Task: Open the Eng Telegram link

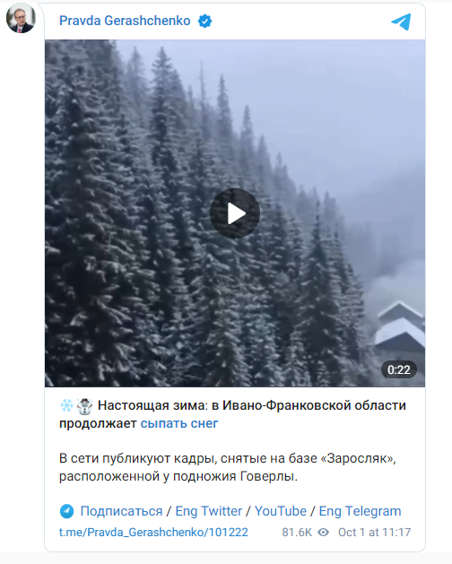Action: pos(360,511)
